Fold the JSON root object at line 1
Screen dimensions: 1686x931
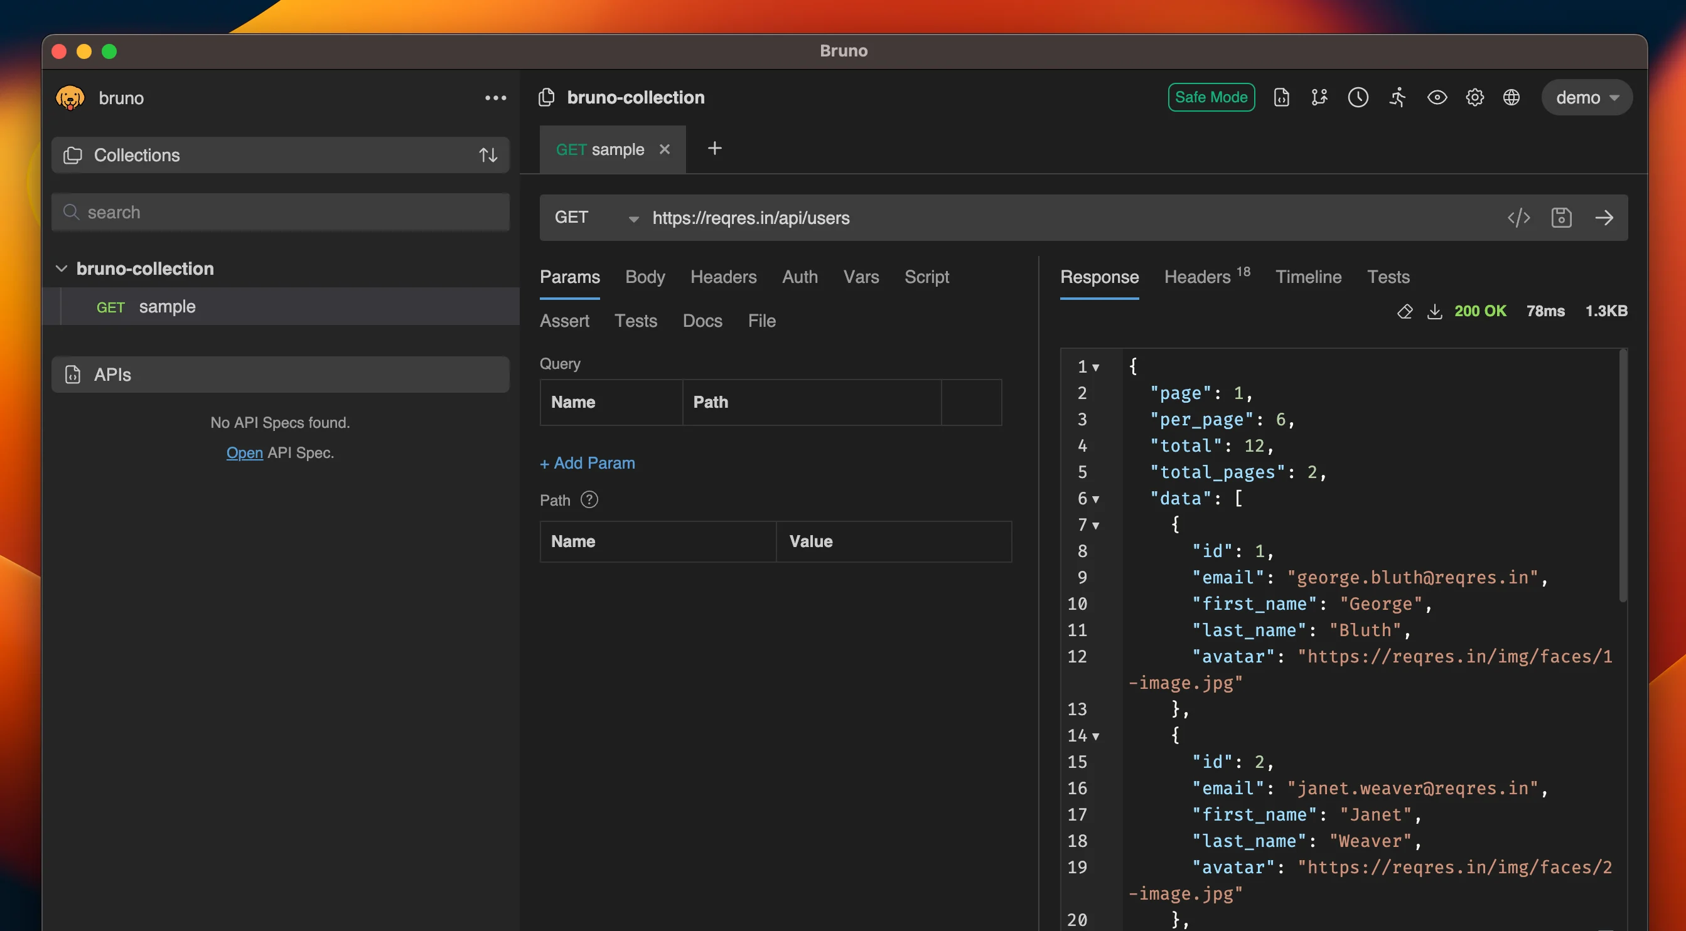coord(1095,367)
